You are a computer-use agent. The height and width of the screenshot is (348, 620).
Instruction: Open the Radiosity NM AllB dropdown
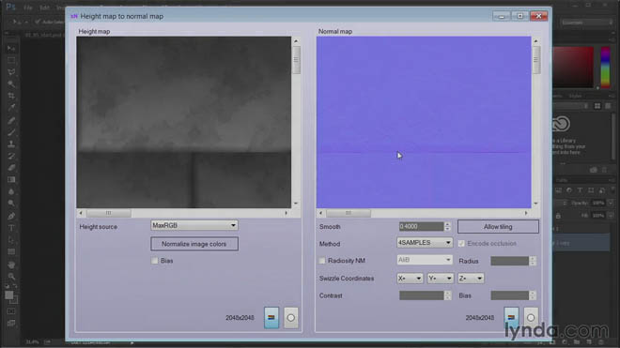425,260
